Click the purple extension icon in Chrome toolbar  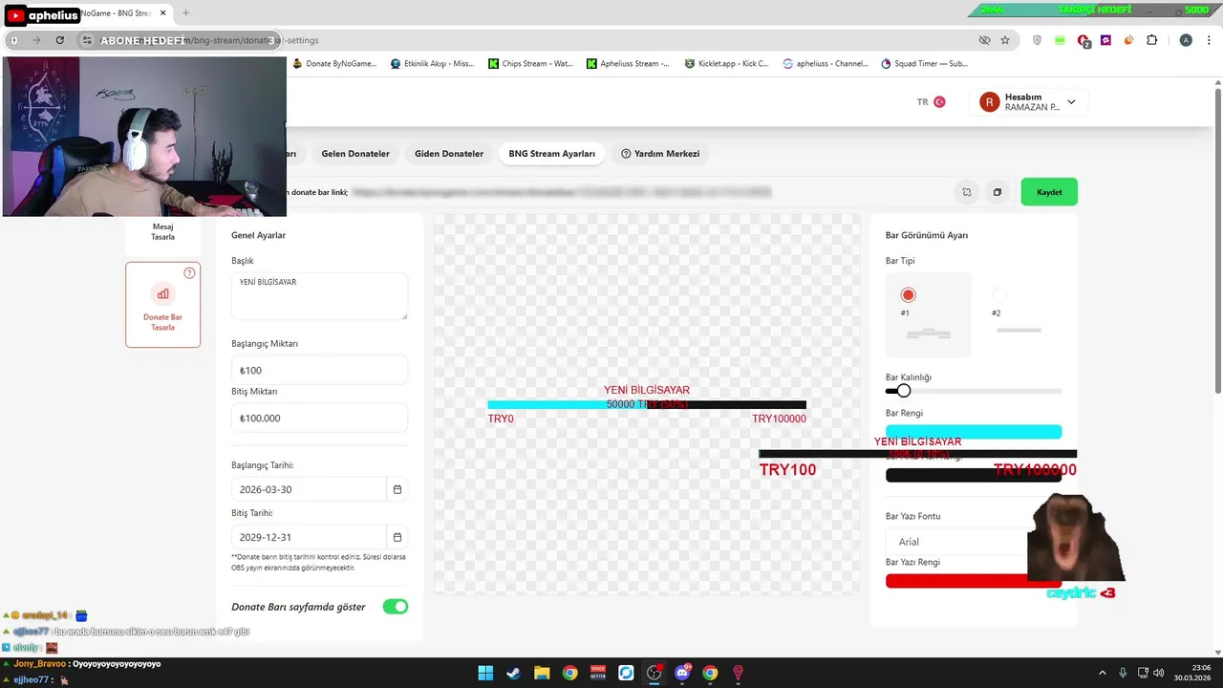(x=1106, y=40)
